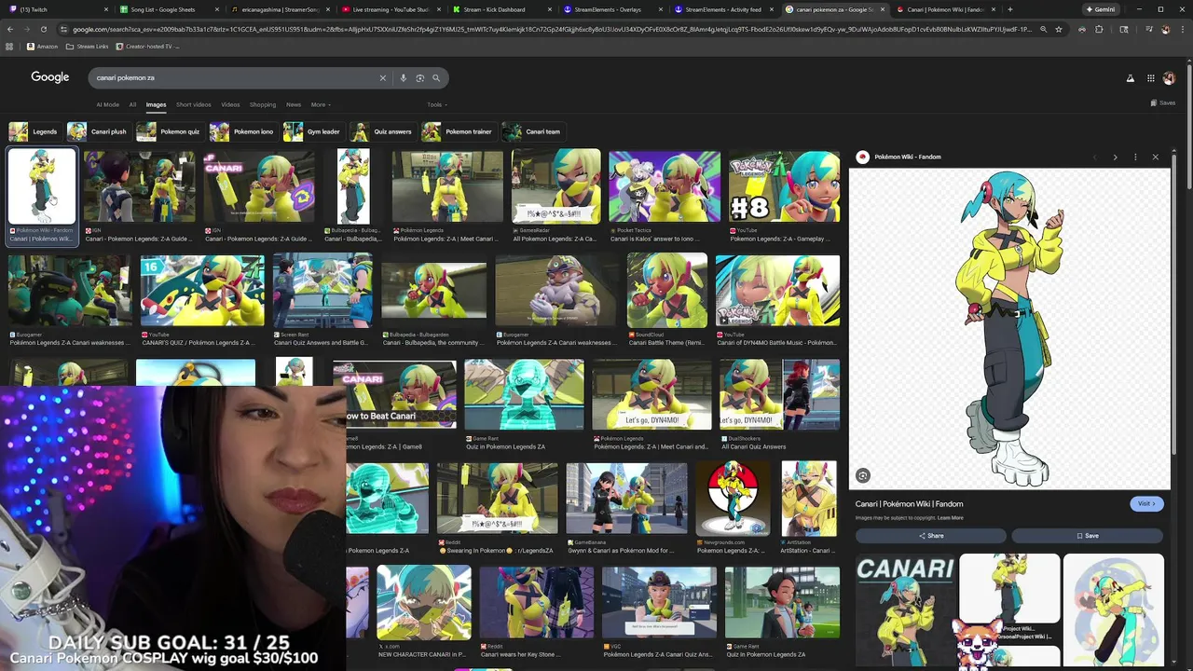Start voice search with microphone icon
Screen dimensions: 1193x671
pyautogui.click(x=404, y=78)
